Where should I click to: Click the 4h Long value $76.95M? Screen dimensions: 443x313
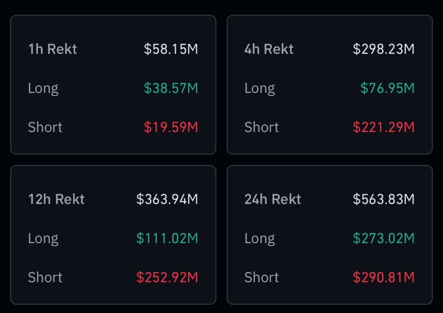[387, 88]
